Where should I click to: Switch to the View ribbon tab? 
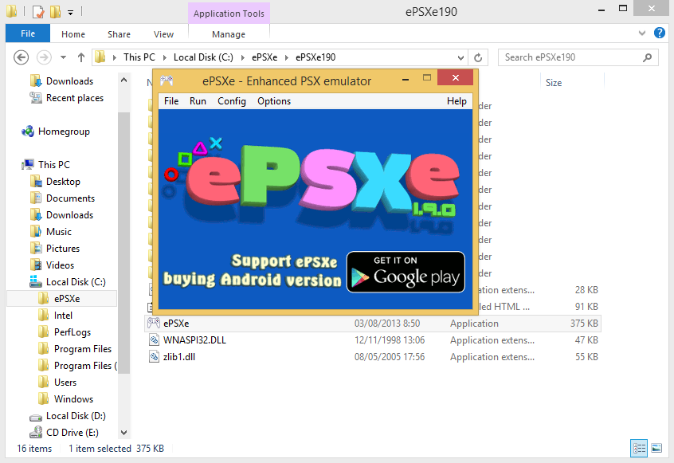click(x=163, y=34)
